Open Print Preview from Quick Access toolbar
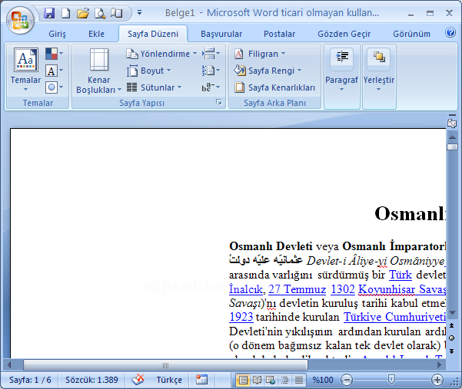462x389 pixels. point(100,13)
